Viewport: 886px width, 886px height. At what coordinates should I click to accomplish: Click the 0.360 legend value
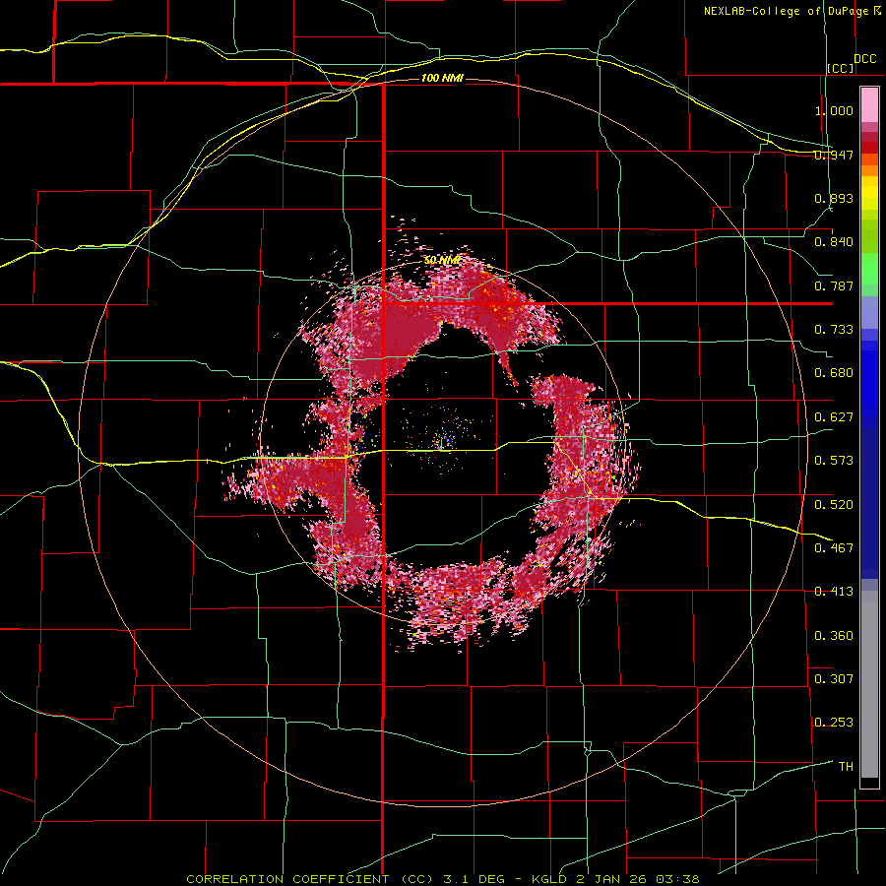click(x=834, y=636)
